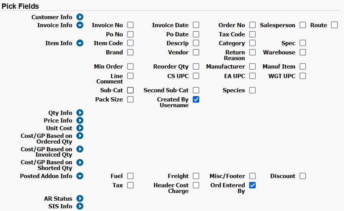
Task: Tick the Route checkbox
Action: [x=334, y=25]
